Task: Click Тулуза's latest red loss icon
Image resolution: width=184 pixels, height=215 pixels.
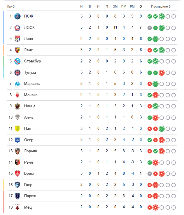Action: click(162, 73)
